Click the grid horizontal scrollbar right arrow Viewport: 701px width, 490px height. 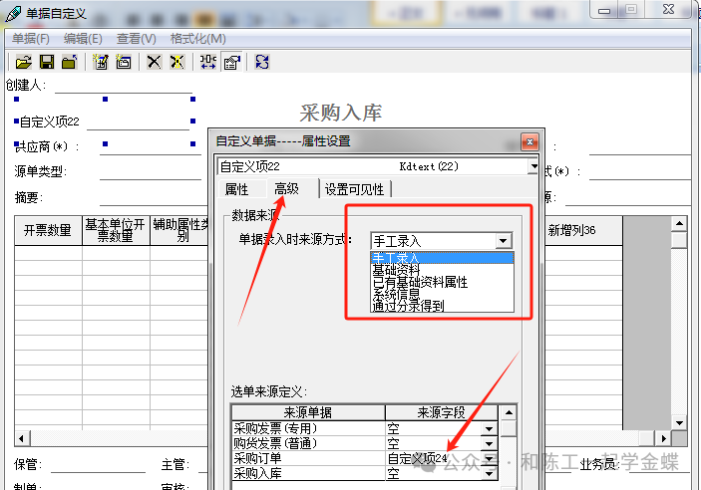click(663, 438)
